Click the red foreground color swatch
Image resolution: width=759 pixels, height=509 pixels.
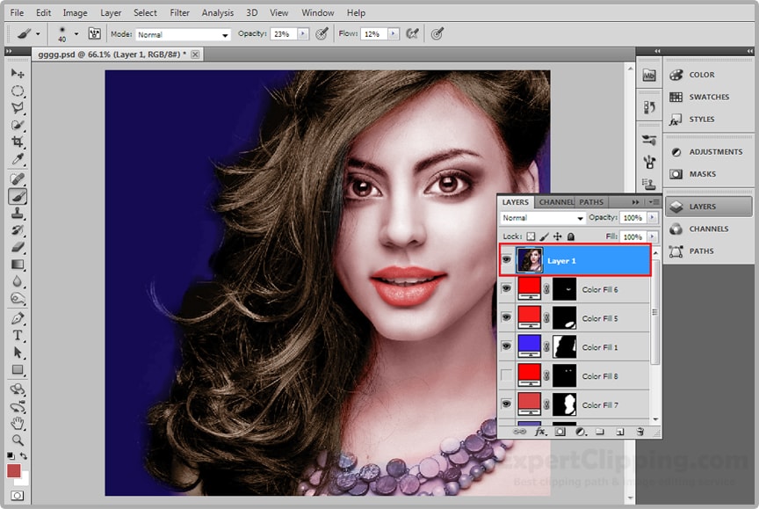[14, 471]
